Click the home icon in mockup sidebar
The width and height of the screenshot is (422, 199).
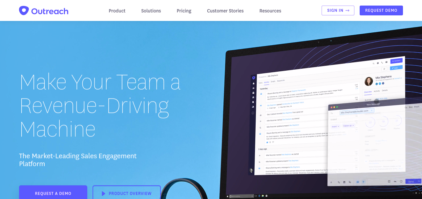254,83
